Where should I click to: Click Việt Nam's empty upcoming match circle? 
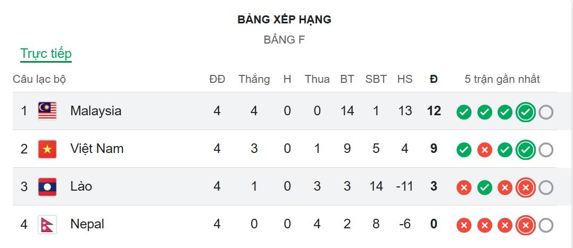546,150
